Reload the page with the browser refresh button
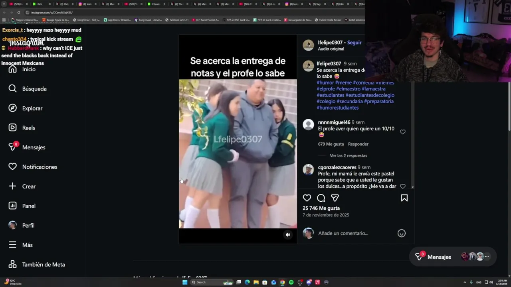 coord(19,12)
